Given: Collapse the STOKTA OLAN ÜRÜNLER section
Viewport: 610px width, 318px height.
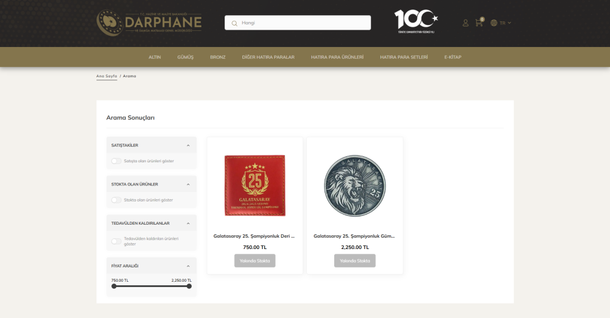Looking at the screenshot, I should click(188, 184).
